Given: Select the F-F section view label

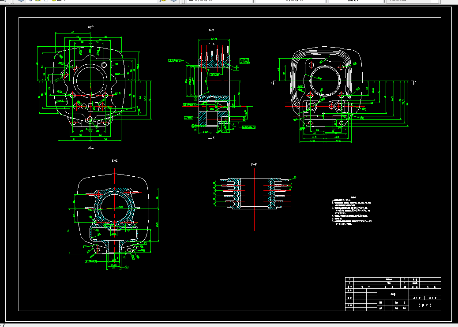Looking at the screenshot, I should 254,164.
